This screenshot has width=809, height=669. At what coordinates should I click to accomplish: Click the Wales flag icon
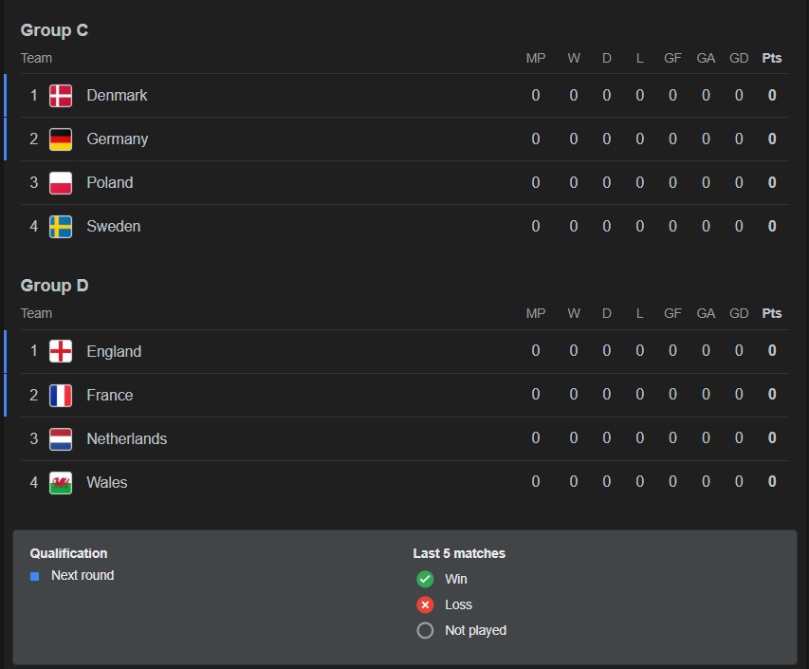pyautogui.click(x=61, y=482)
